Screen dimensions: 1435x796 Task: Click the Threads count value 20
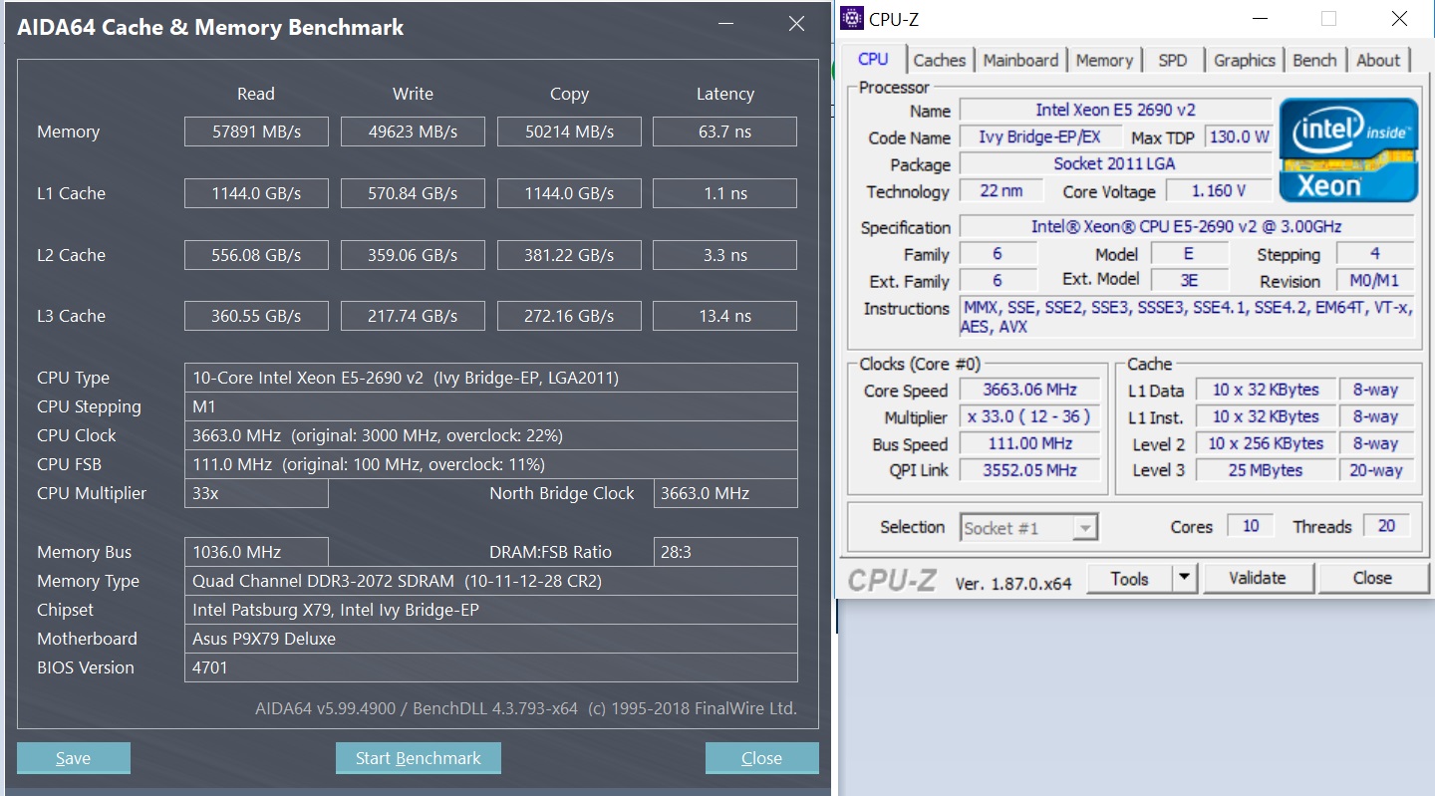point(1386,526)
